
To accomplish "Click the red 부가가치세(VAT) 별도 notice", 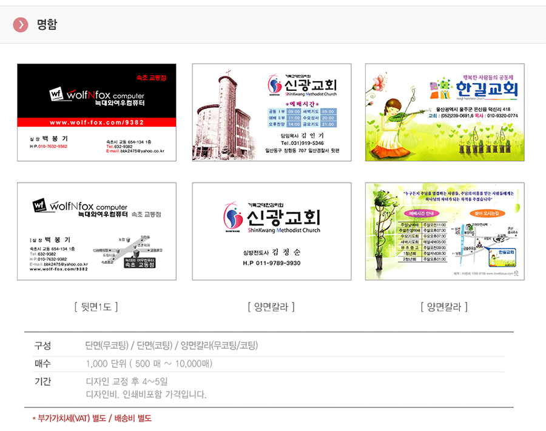I will click(92, 418).
